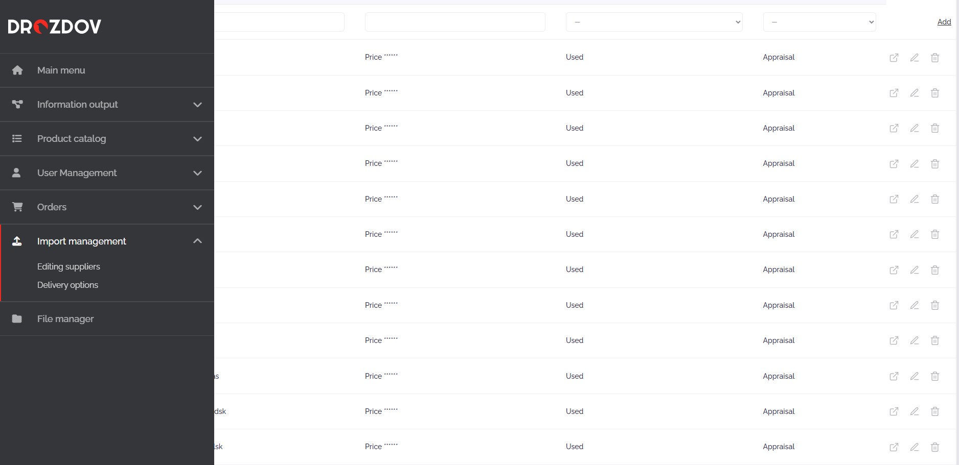Image resolution: width=959 pixels, height=465 pixels.
Task: Click the Add link
Action: pos(944,22)
